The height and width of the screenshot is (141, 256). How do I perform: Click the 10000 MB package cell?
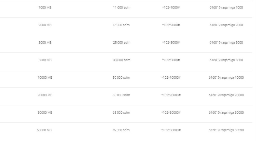tap(45, 78)
